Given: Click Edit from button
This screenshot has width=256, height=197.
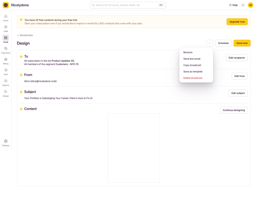Looking at the screenshot, I should pos(240,76).
